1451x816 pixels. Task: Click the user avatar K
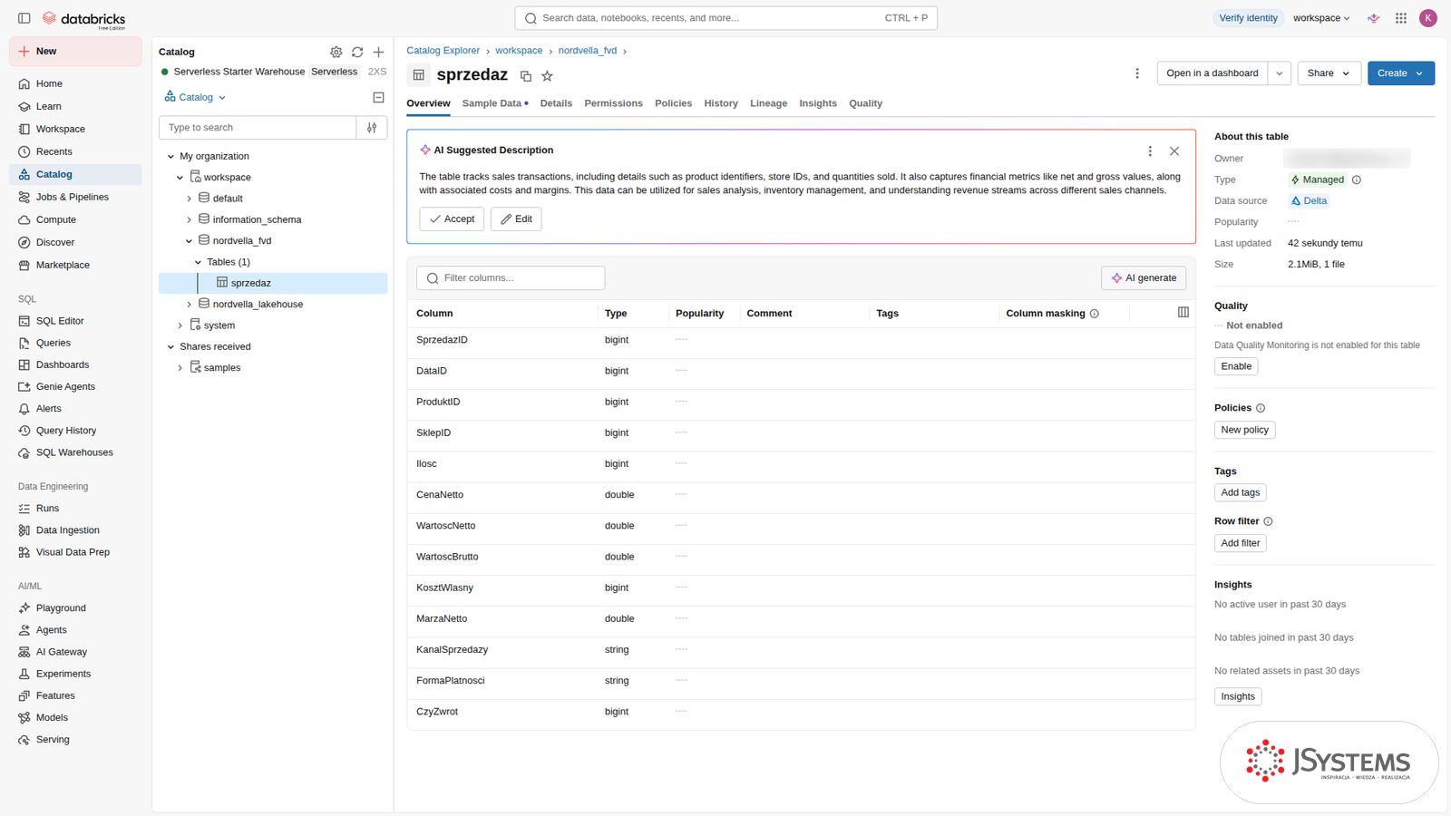pos(1428,18)
